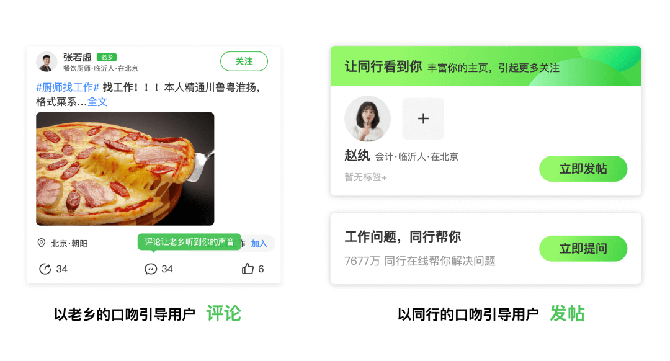Screen dimensions: 670x361
Task: Open the #厨师找工作# hashtag
Action: click(x=68, y=87)
